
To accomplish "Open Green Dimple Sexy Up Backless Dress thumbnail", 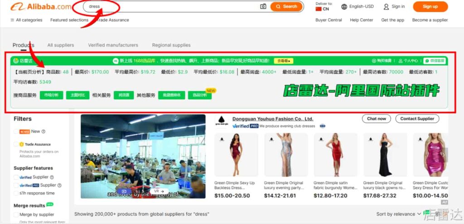I will point(236,155).
